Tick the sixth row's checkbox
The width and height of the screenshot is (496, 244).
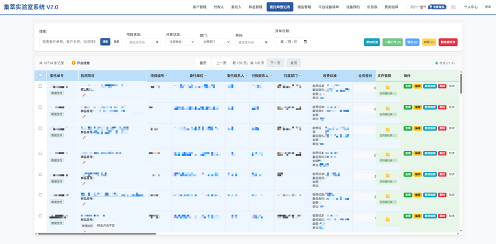coord(40,194)
